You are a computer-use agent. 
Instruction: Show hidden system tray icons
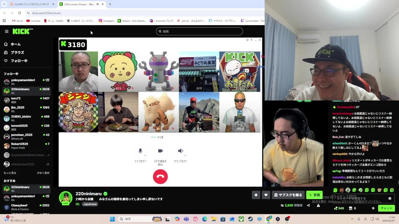(352, 219)
